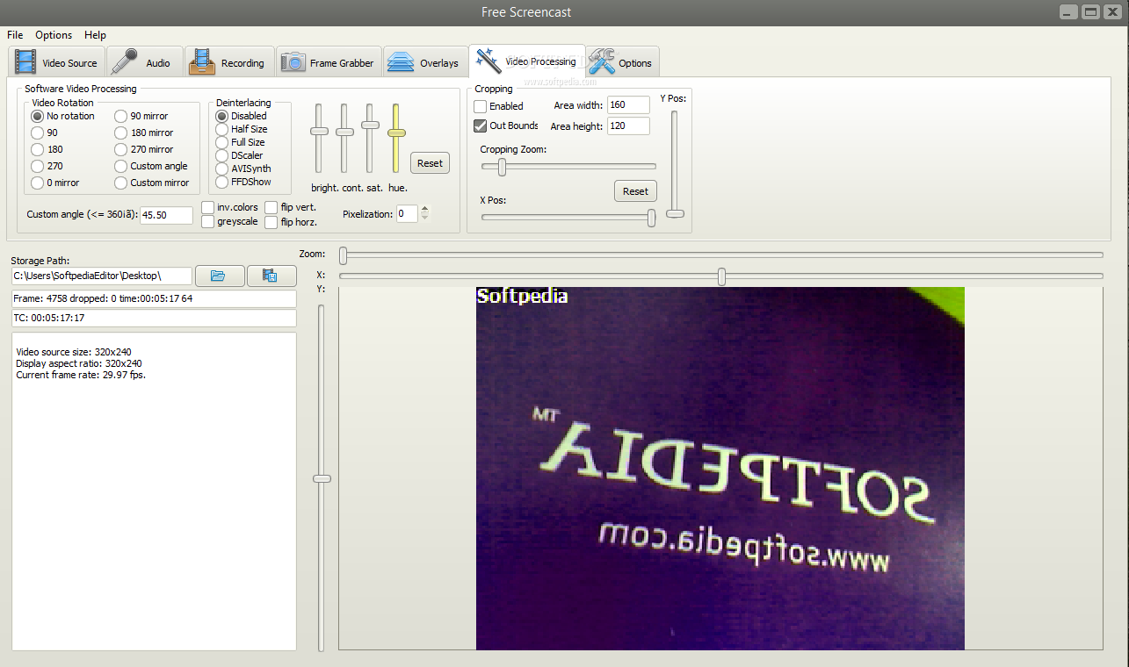Choose 180 mirror option
1129x667 pixels.
(x=120, y=133)
